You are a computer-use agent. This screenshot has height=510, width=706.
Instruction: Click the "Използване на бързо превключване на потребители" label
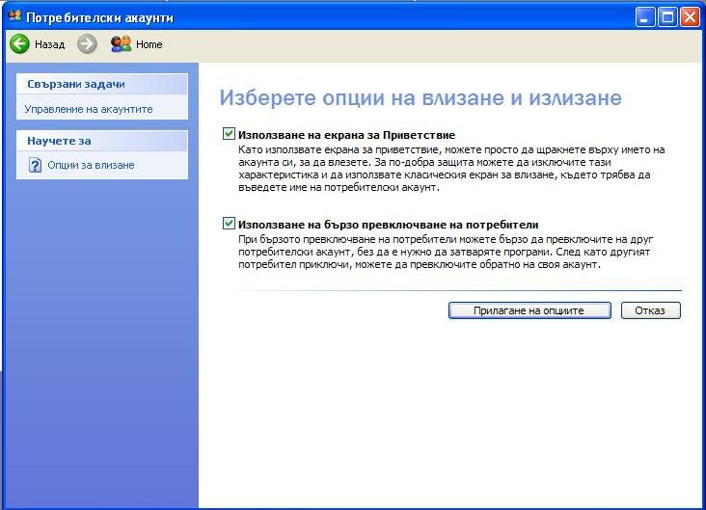[x=387, y=224]
